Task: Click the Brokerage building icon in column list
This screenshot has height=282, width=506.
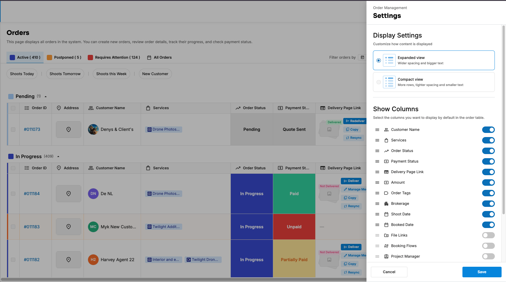Action: click(386, 204)
